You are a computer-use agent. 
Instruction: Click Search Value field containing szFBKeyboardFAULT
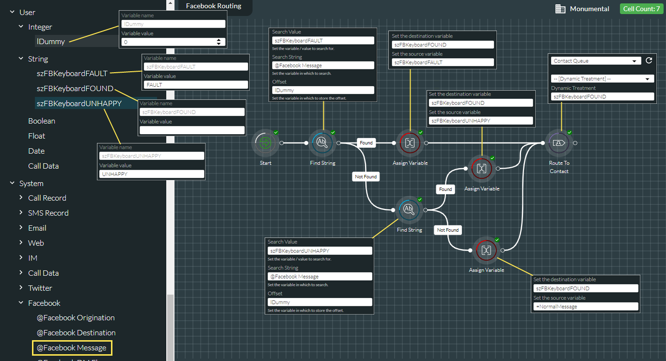[x=323, y=41]
